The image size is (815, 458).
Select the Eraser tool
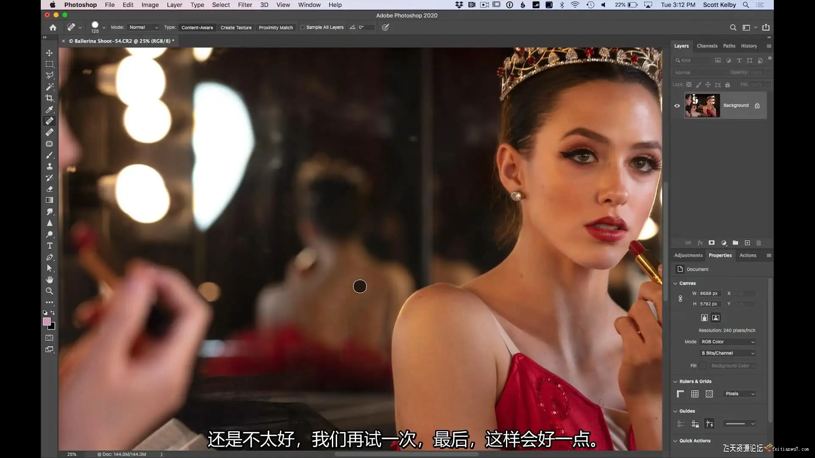[x=50, y=189]
